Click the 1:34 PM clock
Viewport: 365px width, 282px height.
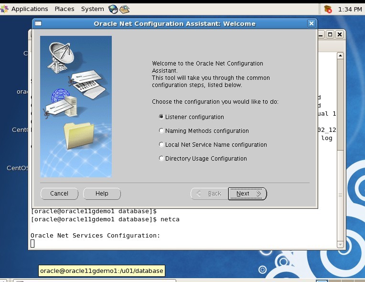coord(350,9)
